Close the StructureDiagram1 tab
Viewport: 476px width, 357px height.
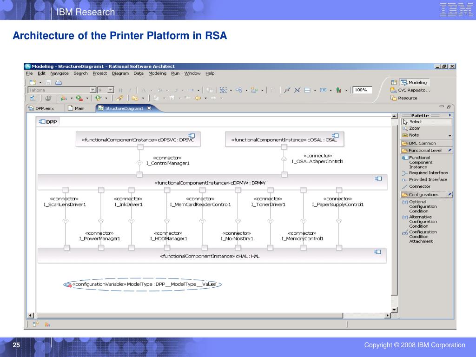pyautogui.click(x=149, y=108)
